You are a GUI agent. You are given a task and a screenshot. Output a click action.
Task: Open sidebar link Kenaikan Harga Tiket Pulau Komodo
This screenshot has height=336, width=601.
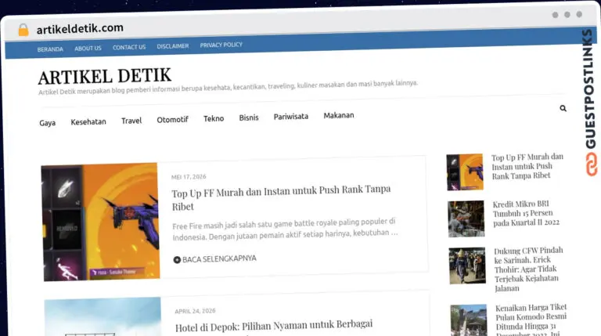[531, 320]
